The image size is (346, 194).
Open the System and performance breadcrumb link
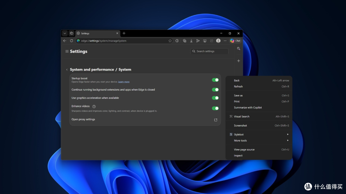[x=92, y=70]
